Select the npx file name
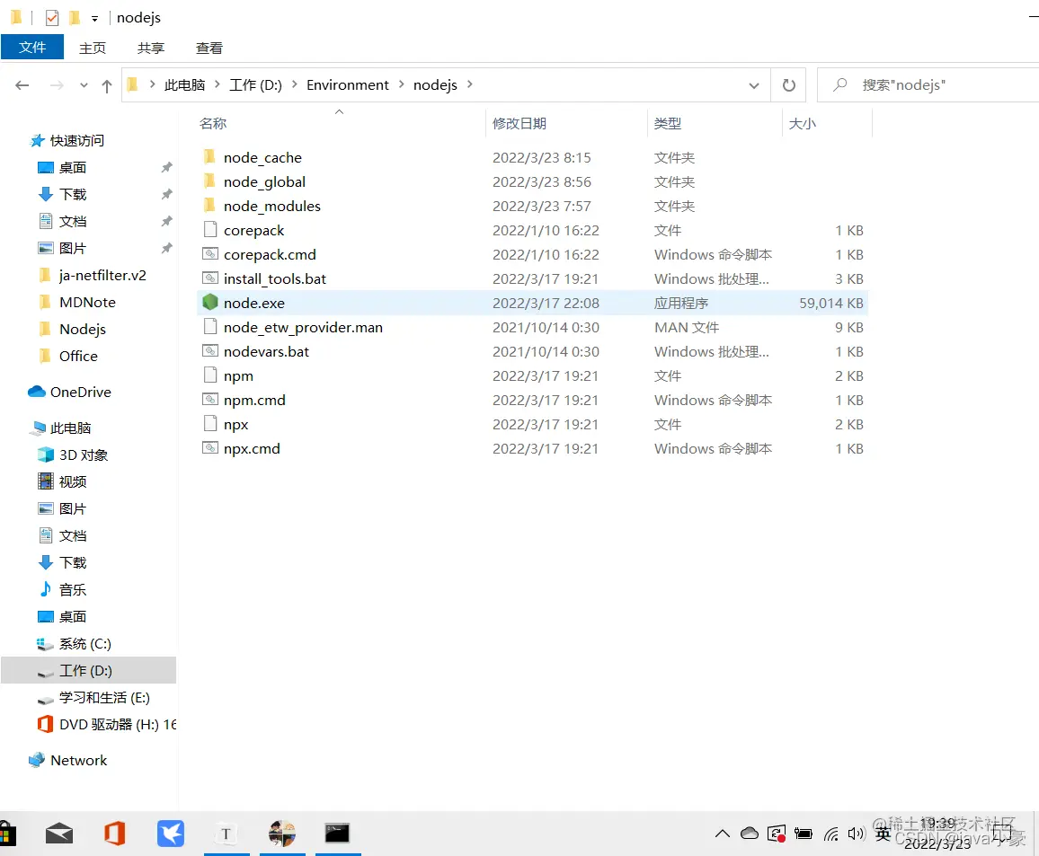 coord(235,424)
